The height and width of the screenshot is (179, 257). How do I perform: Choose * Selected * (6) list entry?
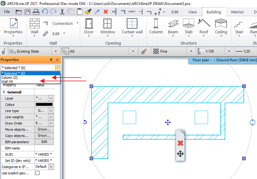tap(30, 73)
